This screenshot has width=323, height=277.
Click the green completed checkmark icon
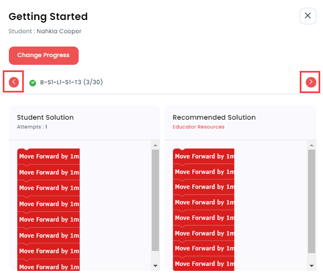coord(33,83)
